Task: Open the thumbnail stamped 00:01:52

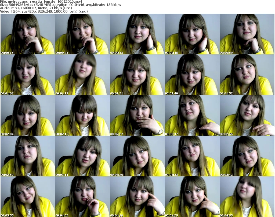Action: coord(247,75)
